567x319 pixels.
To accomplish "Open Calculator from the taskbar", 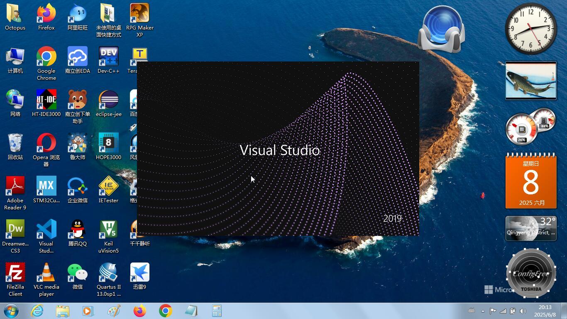I will tap(217, 311).
